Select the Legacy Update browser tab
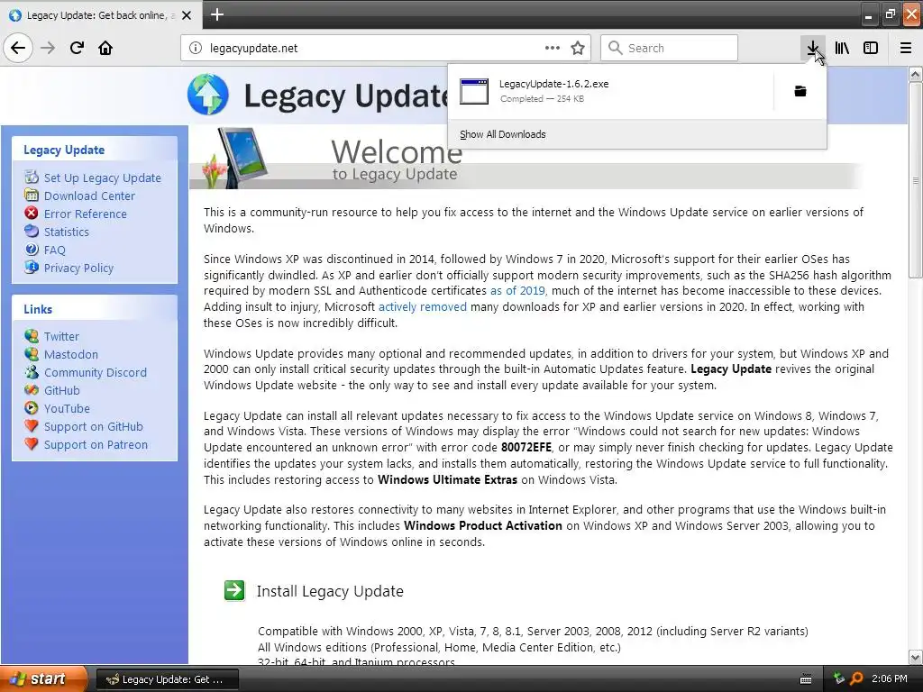The height and width of the screenshot is (692, 923). [x=101, y=15]
